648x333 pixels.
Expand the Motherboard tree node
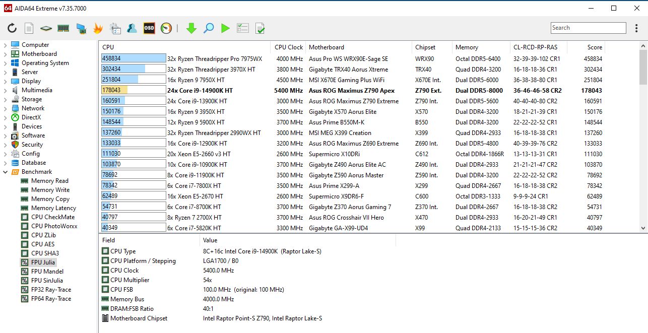click(x=5, y=54)
